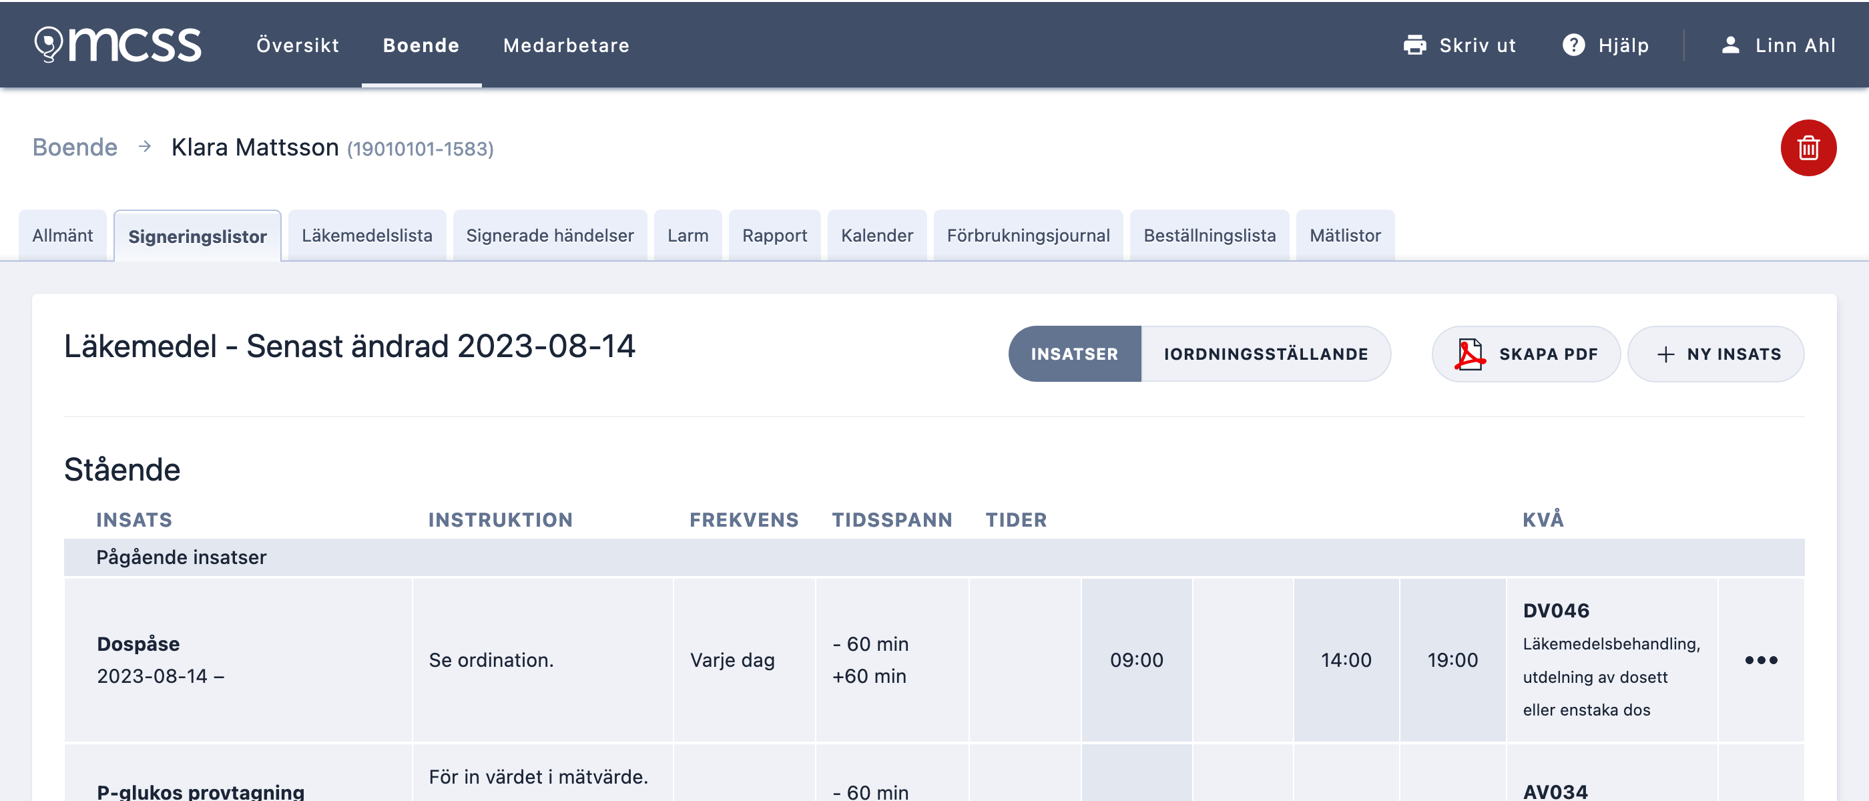The image size is (1869, 801).
Task: Click the Hjälp label in header
Action: pos(1623,45)
